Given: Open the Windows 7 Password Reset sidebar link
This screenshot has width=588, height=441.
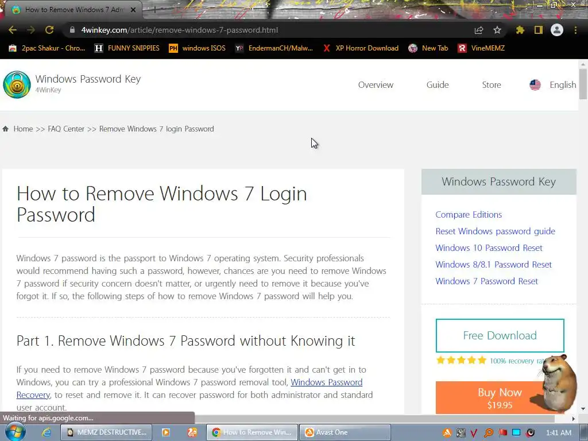Looking at the screenshot, I should [487, 281].
